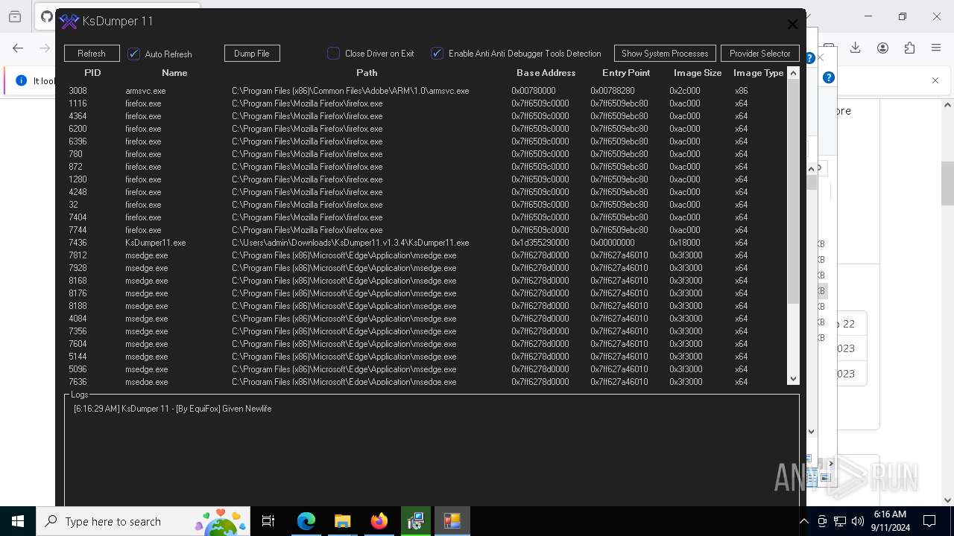Image resolution: width=954 pixels, height=536 pixels.
Task: Close the KsDumper 11 window
Action: pyautogui.click(x=792, y=24)
